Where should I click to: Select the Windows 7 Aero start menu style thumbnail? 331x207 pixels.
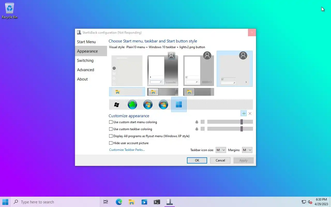[163, 69]
